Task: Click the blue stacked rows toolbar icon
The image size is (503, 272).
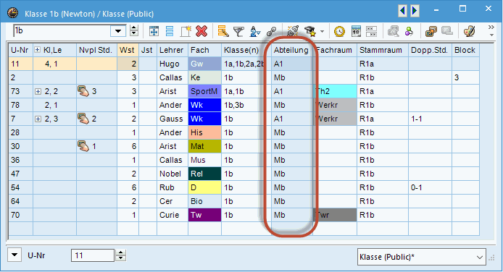Action: coord(170,31)
